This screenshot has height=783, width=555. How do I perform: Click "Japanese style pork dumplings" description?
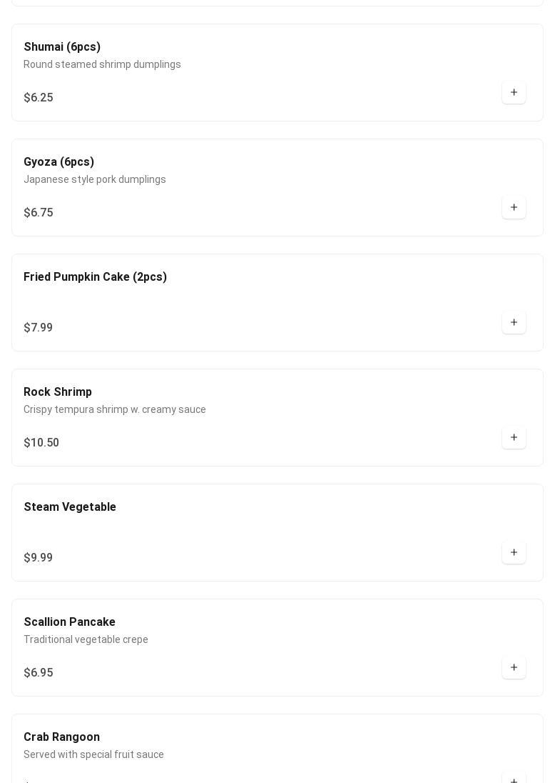point(95,179)
